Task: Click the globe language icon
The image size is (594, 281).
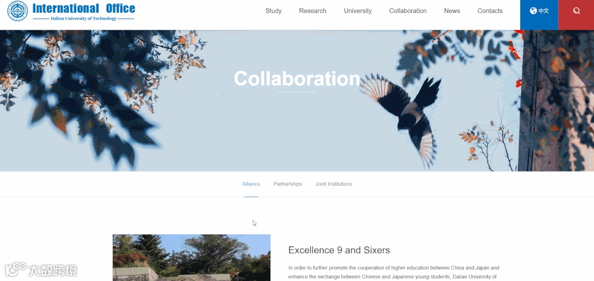Action: point(533,11)
